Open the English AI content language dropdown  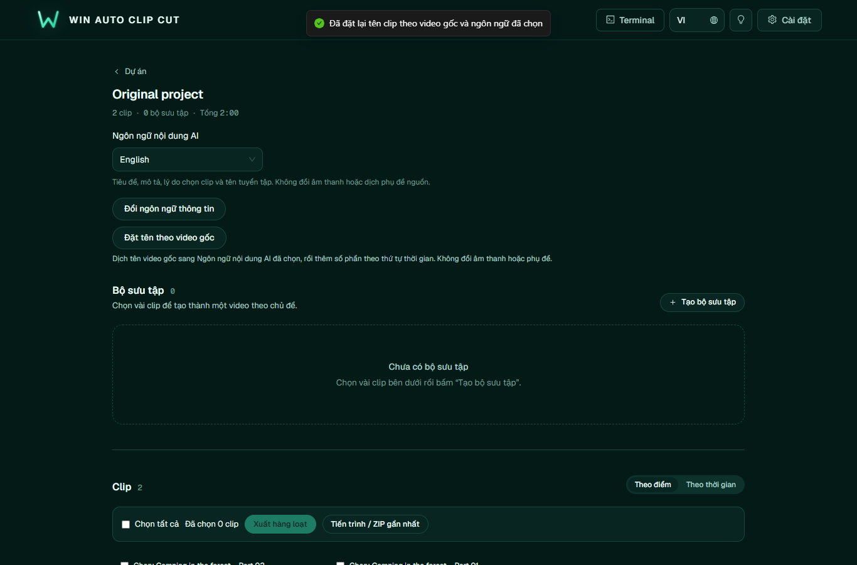pos(188,159)
